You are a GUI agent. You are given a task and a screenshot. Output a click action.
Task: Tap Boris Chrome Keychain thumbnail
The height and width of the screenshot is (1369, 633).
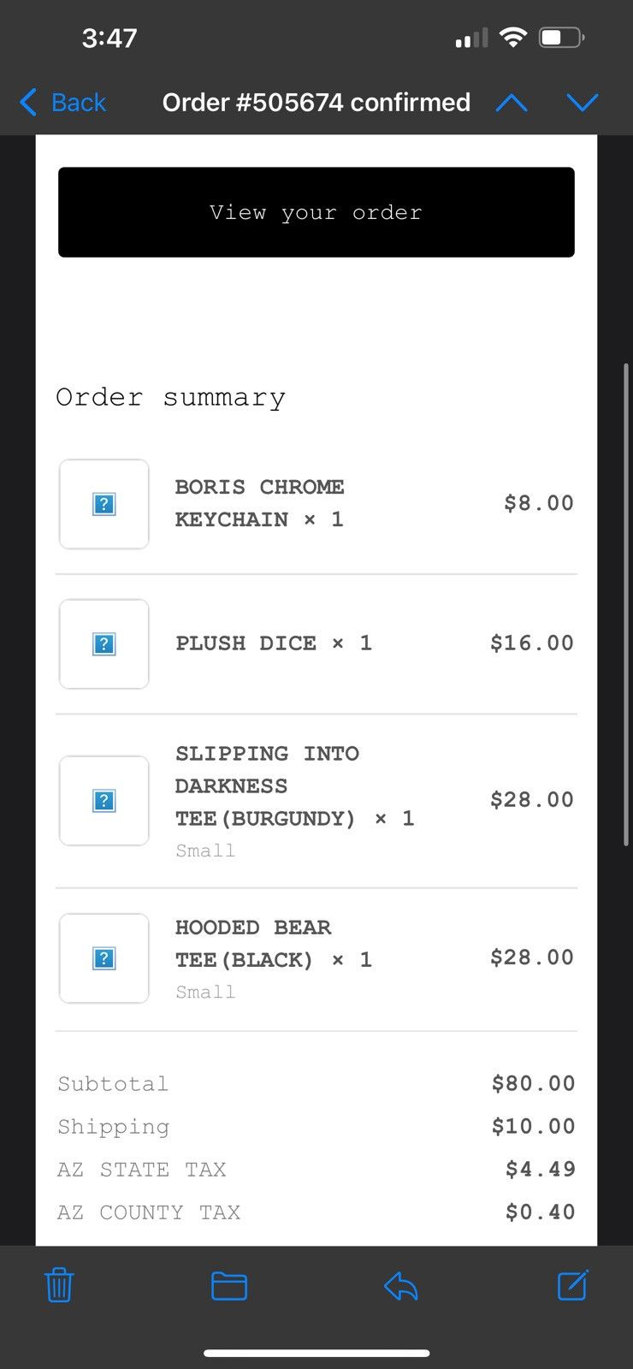click(104, 504)
